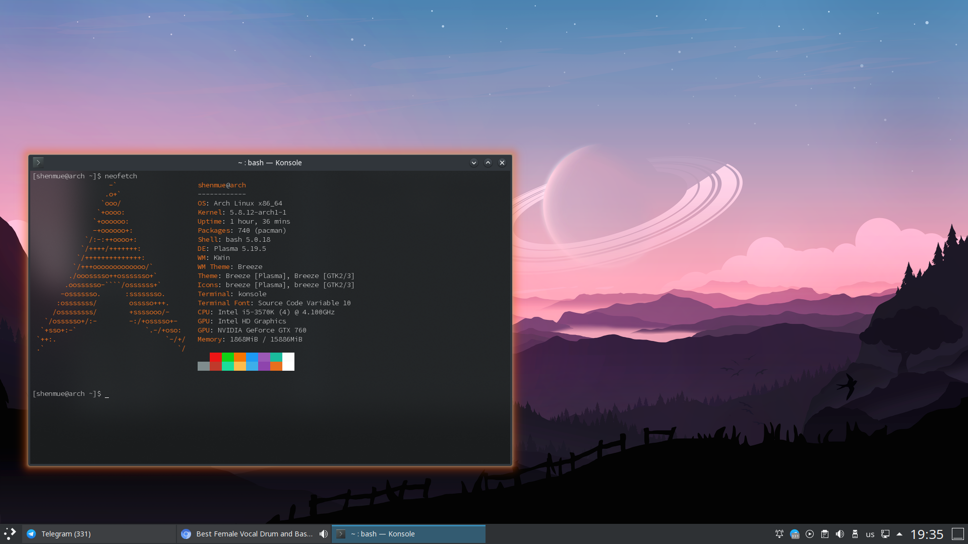Viewport: 968px width, 544px height.
Task: Open the media player tray icon
Action: pos(810,534)
